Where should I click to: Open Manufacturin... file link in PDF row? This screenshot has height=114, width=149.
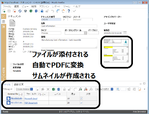tap(17, 103)
